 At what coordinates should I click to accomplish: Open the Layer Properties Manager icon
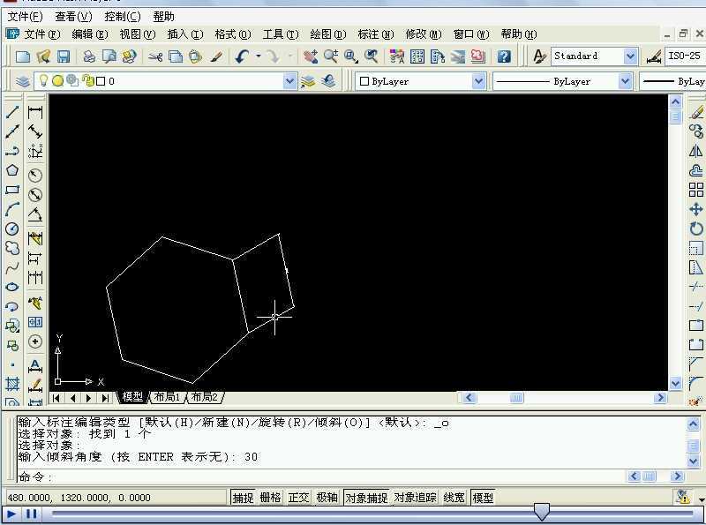coord(23,81)
